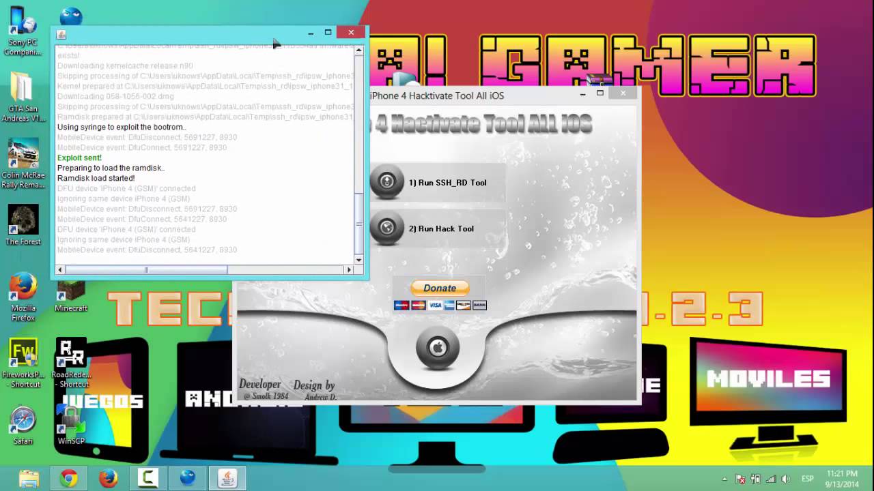The width and height of the screenshot is (874, 491).
Task: Click log window vertical scrollbar thumb
Action: click(x=358, y=223)
